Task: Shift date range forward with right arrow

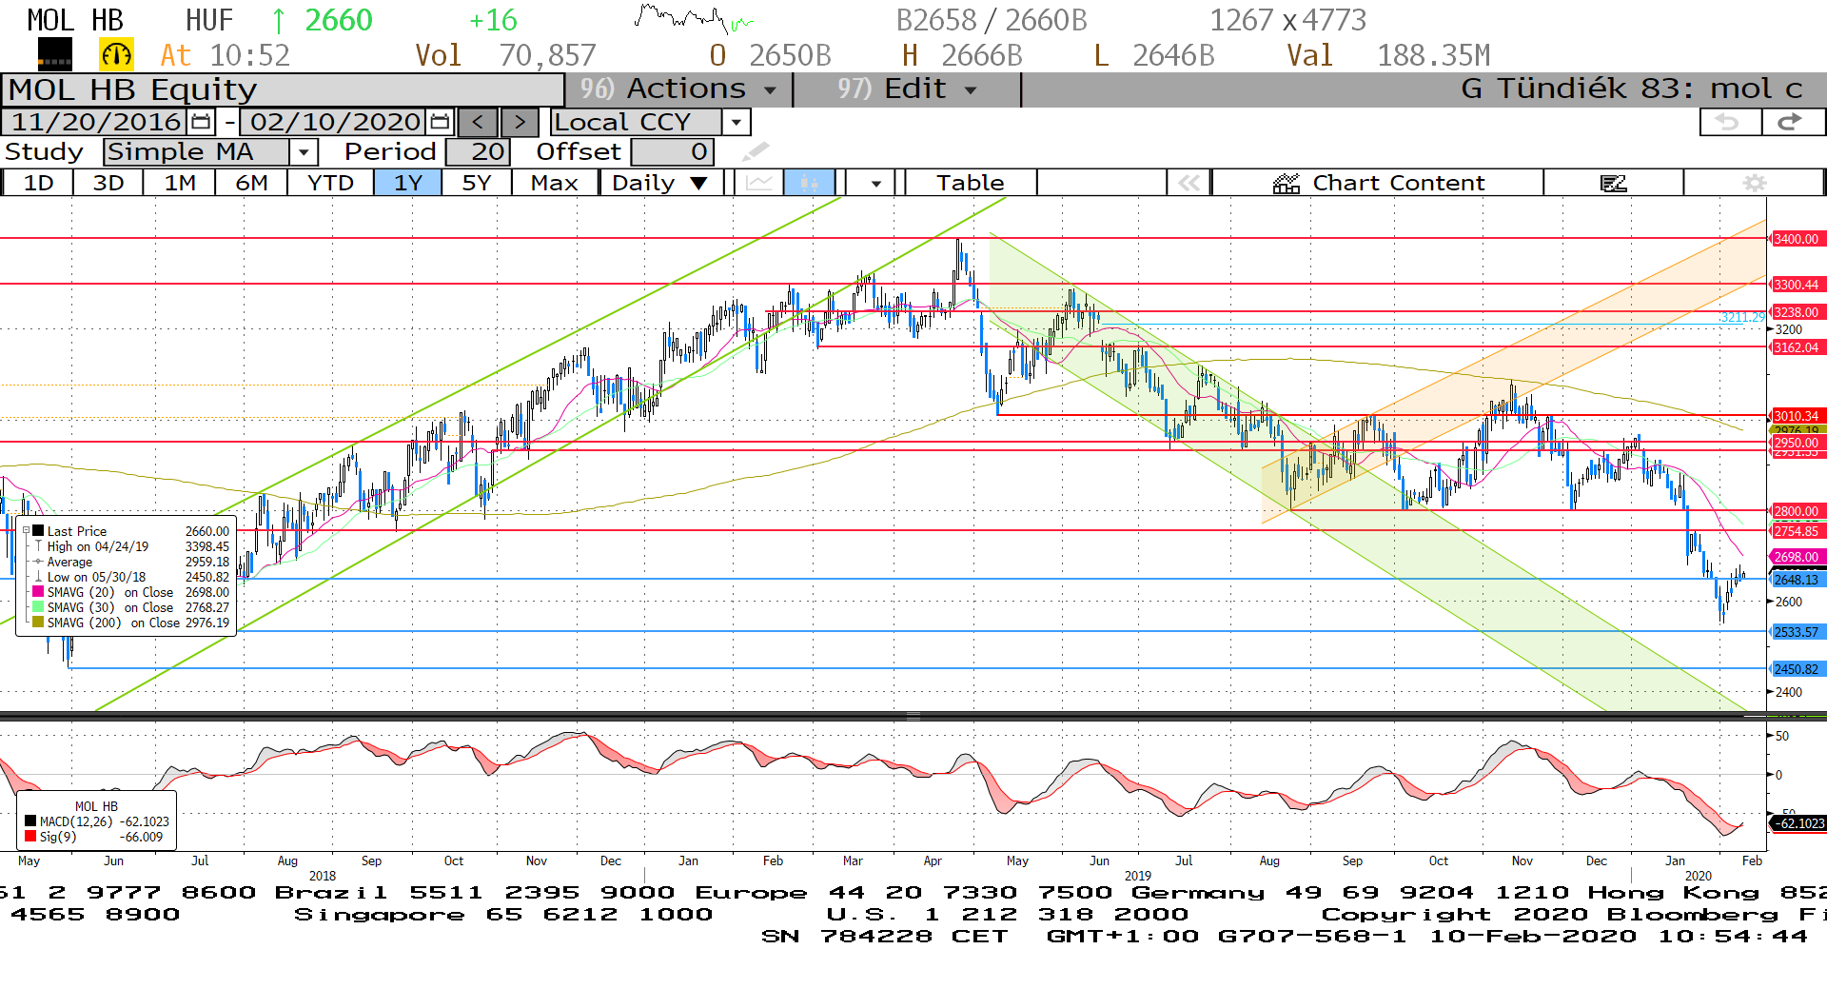Action: pos(520,122)
